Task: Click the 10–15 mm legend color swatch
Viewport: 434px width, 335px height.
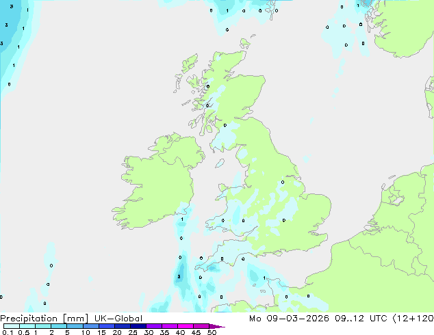Action: click(90, 326)
